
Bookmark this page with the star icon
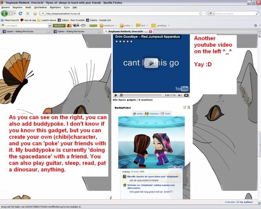click(201, 13)
